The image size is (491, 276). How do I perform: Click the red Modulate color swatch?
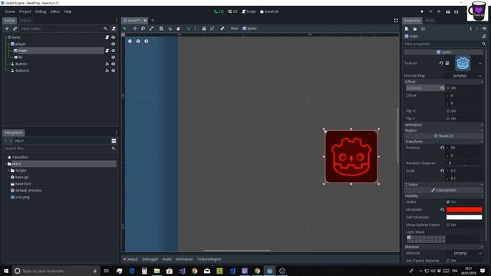tap(464, 209)
